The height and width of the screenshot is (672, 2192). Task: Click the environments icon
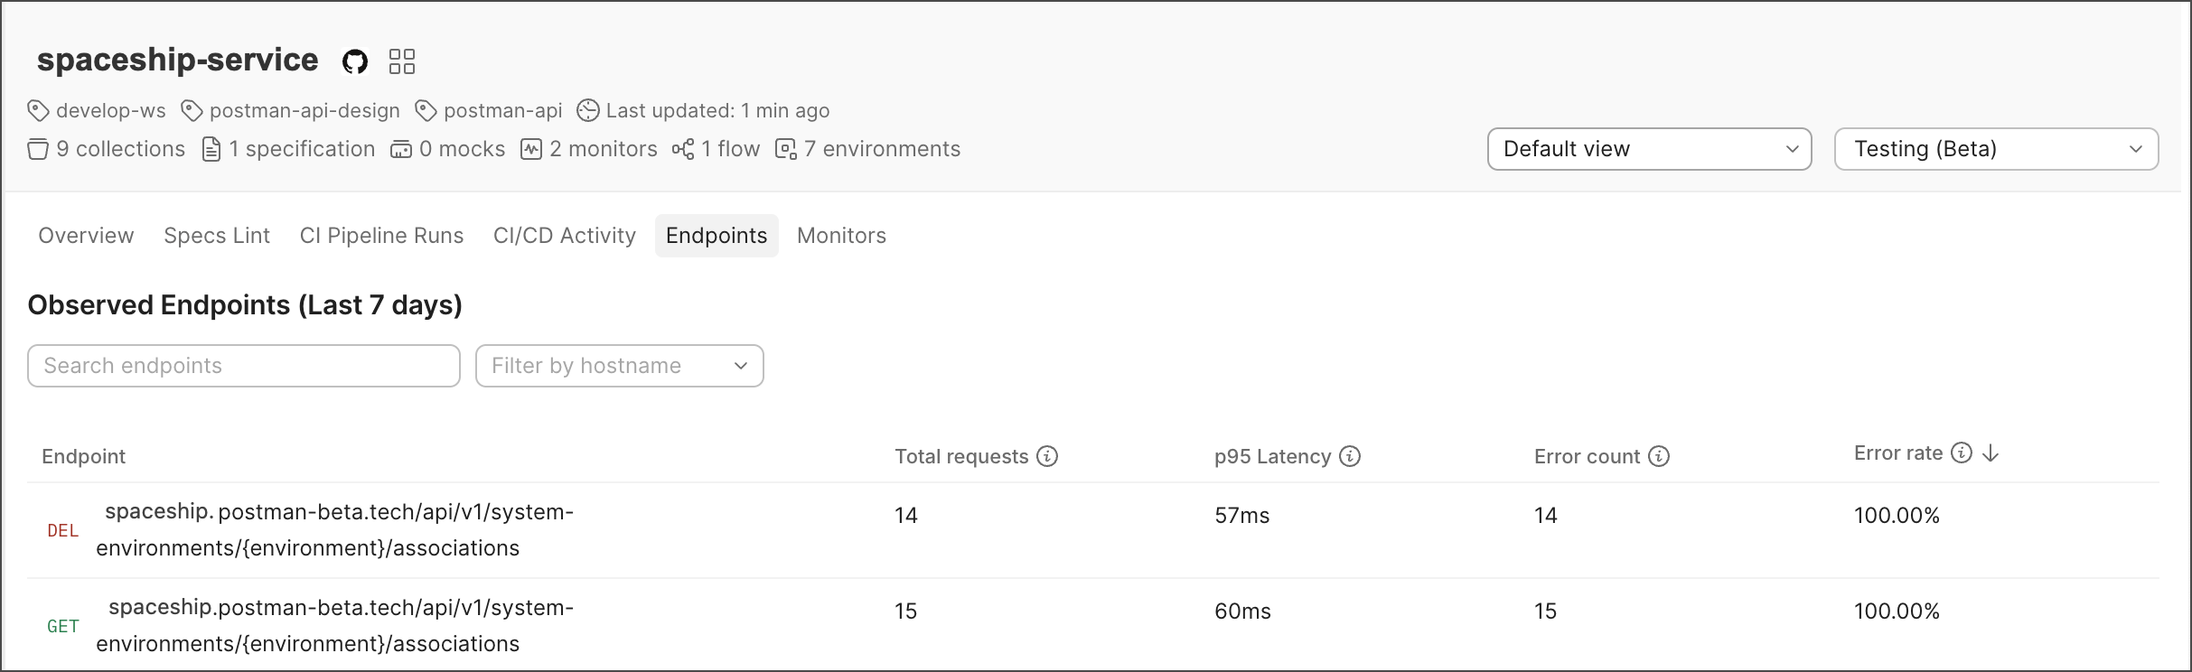[786, 149]
